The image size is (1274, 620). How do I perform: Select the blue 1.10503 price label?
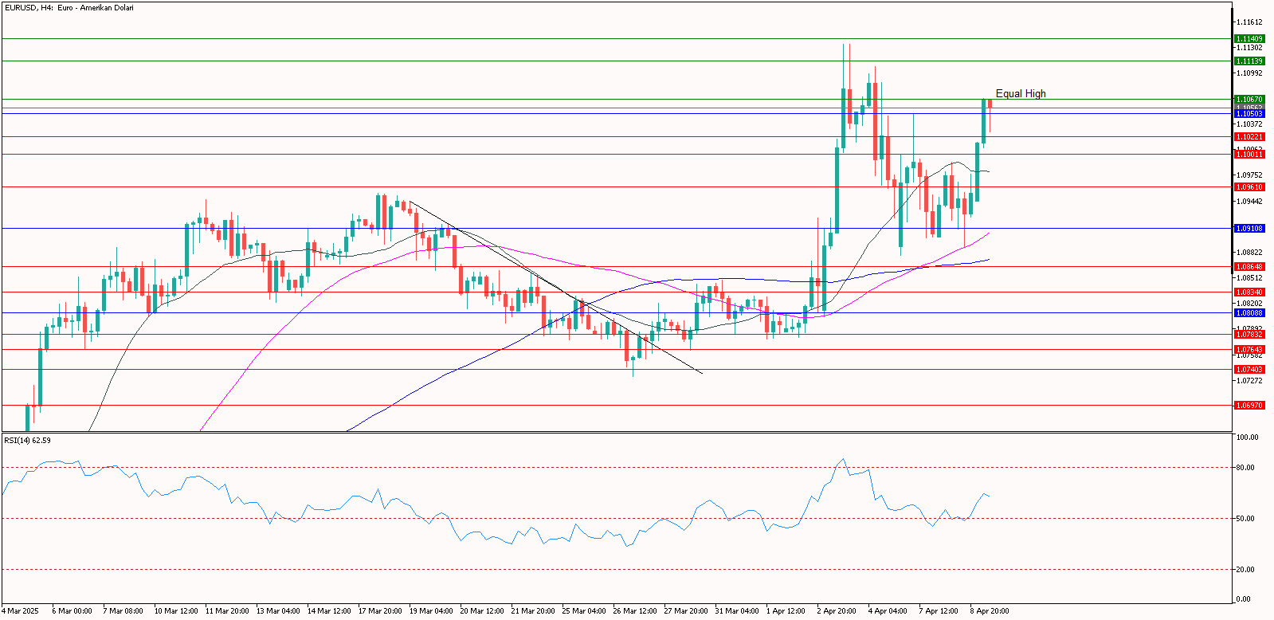[1249, 114]
